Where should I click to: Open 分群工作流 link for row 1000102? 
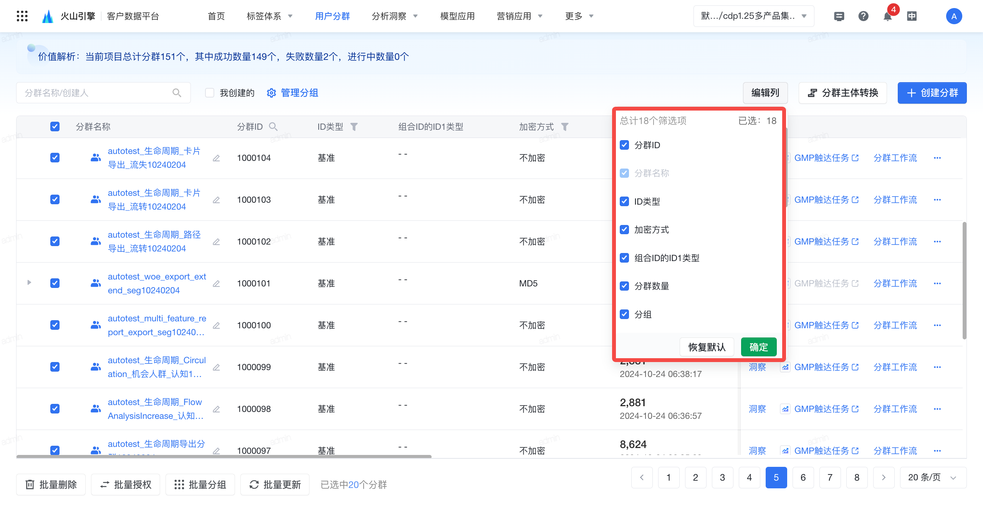[x=895, y=241]
